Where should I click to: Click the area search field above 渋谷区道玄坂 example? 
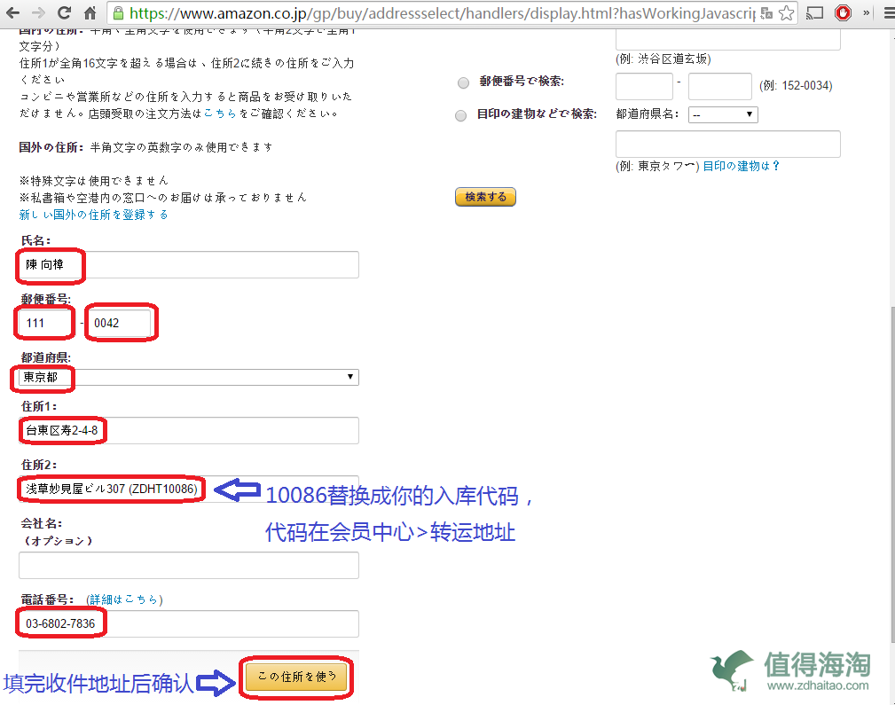[727, 39]
